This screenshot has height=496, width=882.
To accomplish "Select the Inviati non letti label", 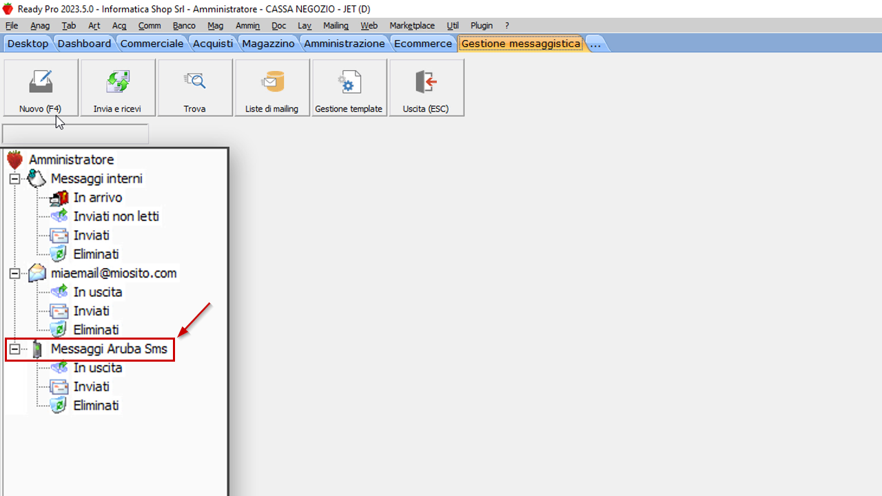I will click(116, 216).
